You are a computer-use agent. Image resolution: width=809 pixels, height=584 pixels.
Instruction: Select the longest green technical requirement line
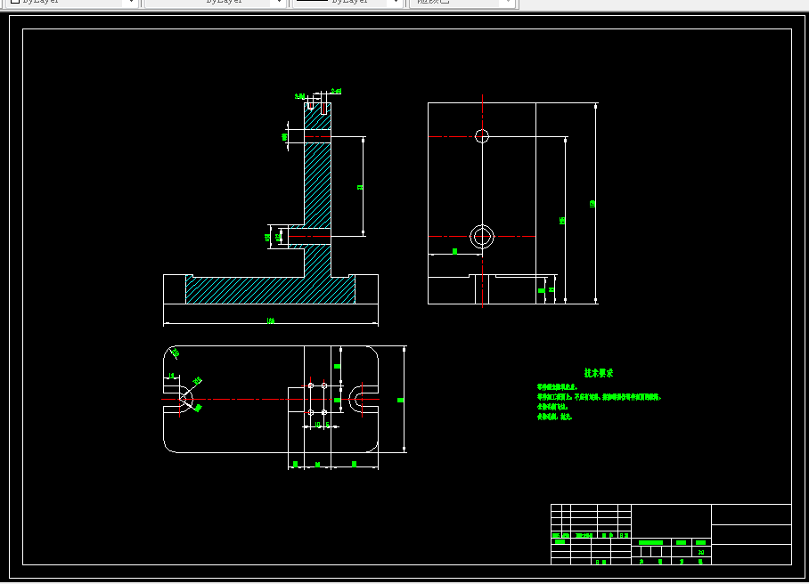(x=599, y=397)
